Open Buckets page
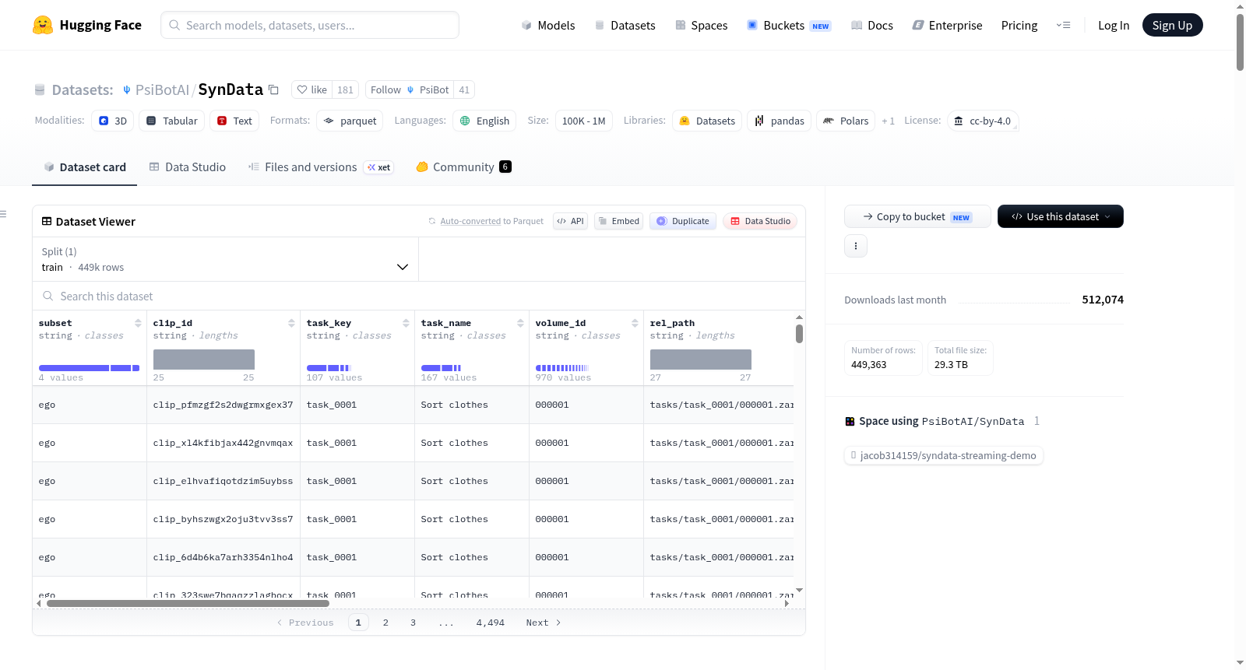This screenshot has height=670, width=1246. tap(789, 26)
